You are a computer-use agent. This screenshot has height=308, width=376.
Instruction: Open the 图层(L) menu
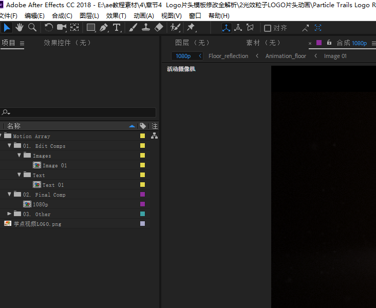click(89, 16)
